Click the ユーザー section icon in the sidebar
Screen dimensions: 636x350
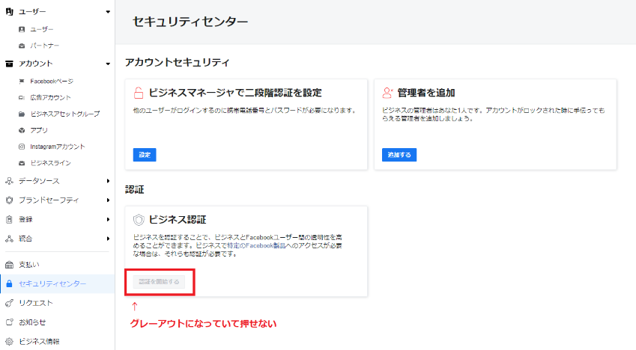(x=9, y=12)
